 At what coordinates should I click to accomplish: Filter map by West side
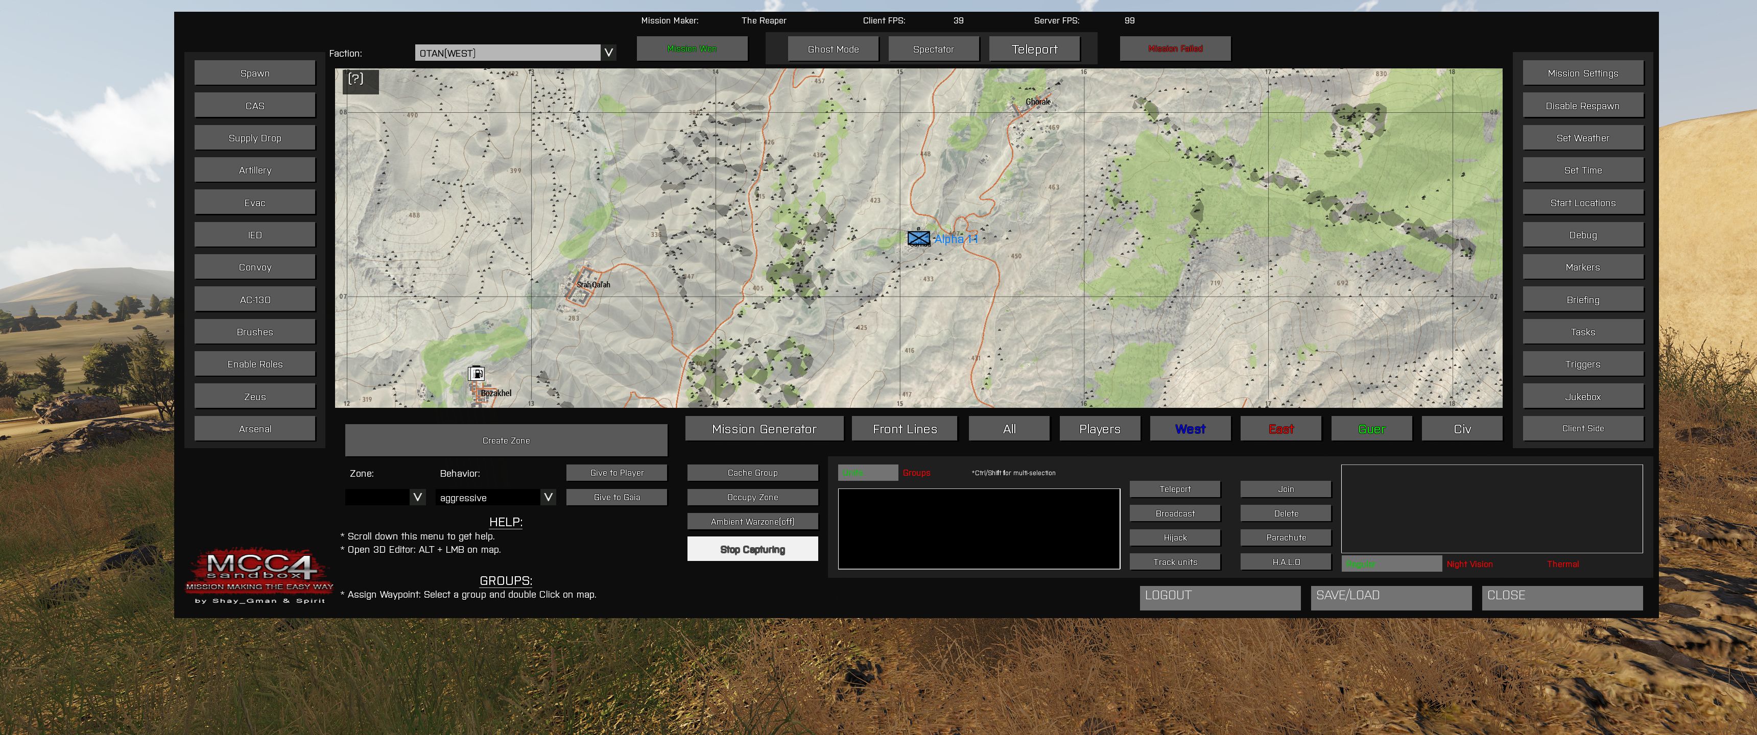tap(1190, 429)
